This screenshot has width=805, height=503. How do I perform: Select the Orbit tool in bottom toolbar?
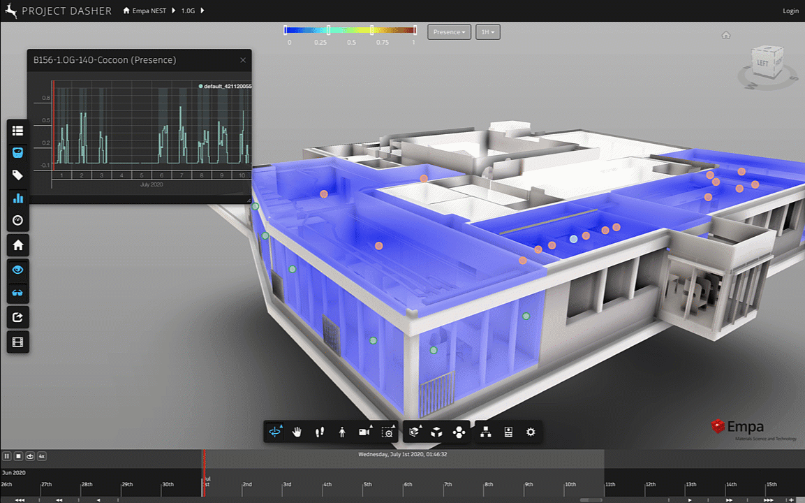(x=274, y=432)
